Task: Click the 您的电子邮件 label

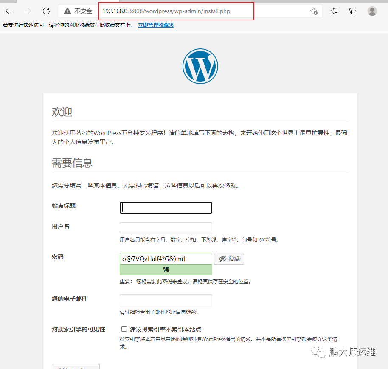Action: [70, 299]
